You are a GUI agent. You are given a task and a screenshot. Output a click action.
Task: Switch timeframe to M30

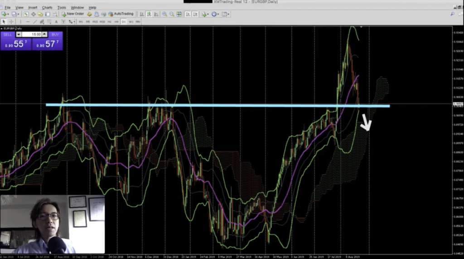pyautogui.click(x=102, y=22)
